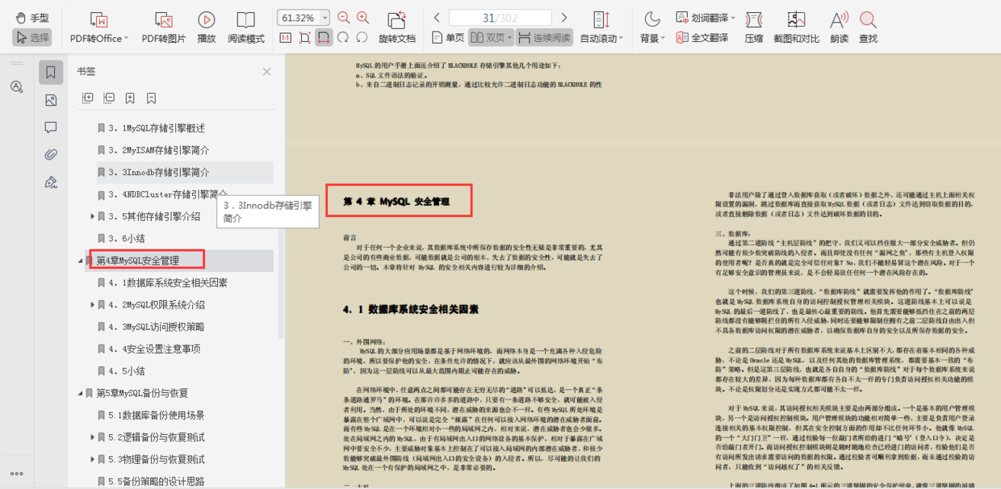Open bookmark 3.1MySQL存储引擎概述
This screenshot has height=489, width=1001.
pyautogui.click(x=157, y=128)
